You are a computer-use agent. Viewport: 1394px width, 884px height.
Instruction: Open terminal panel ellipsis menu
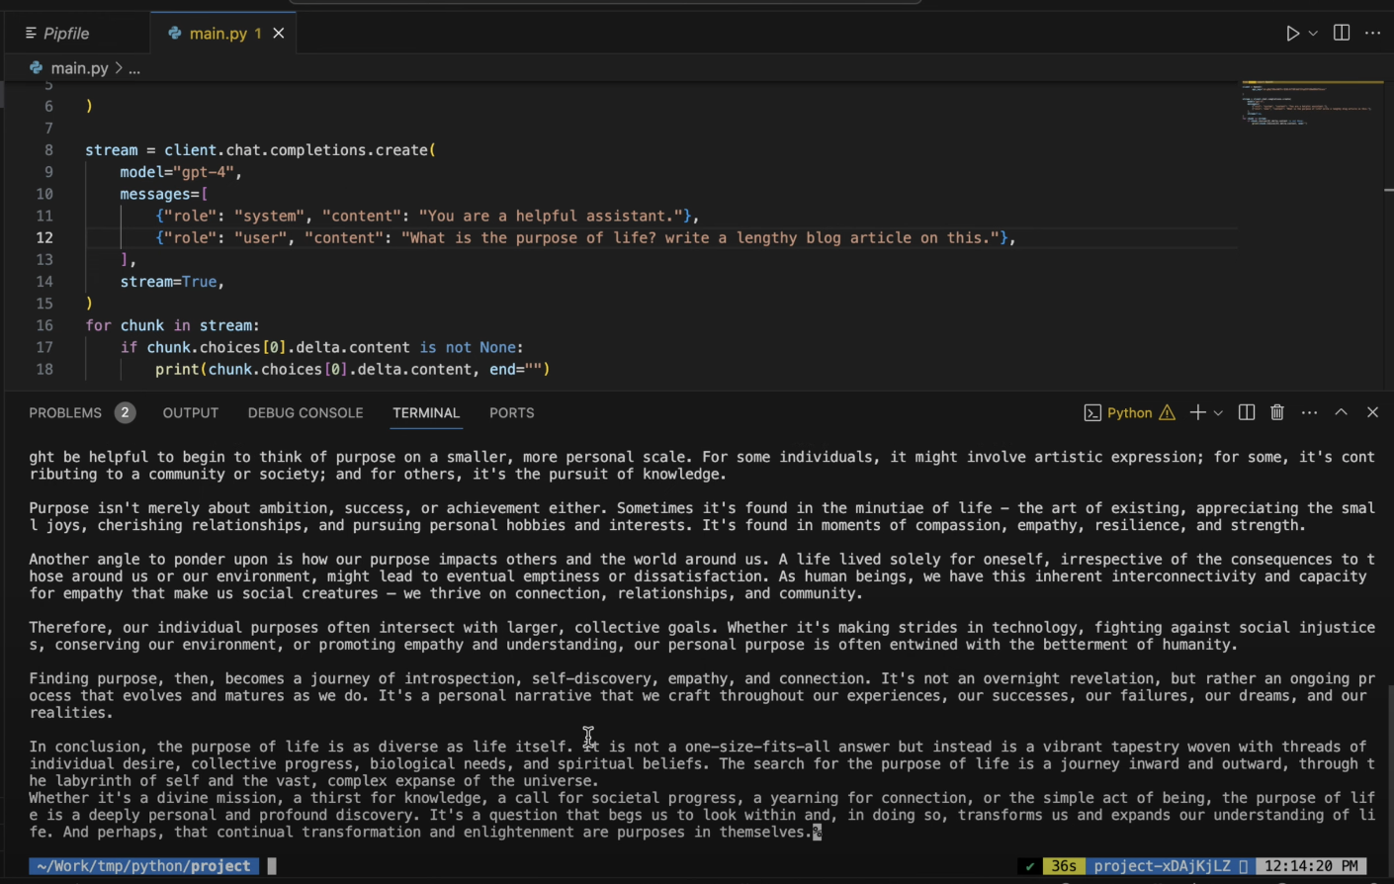[x=1309, y=412]
